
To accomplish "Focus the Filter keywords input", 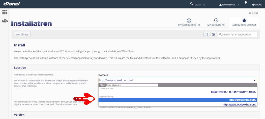I will tap(132, 85).
